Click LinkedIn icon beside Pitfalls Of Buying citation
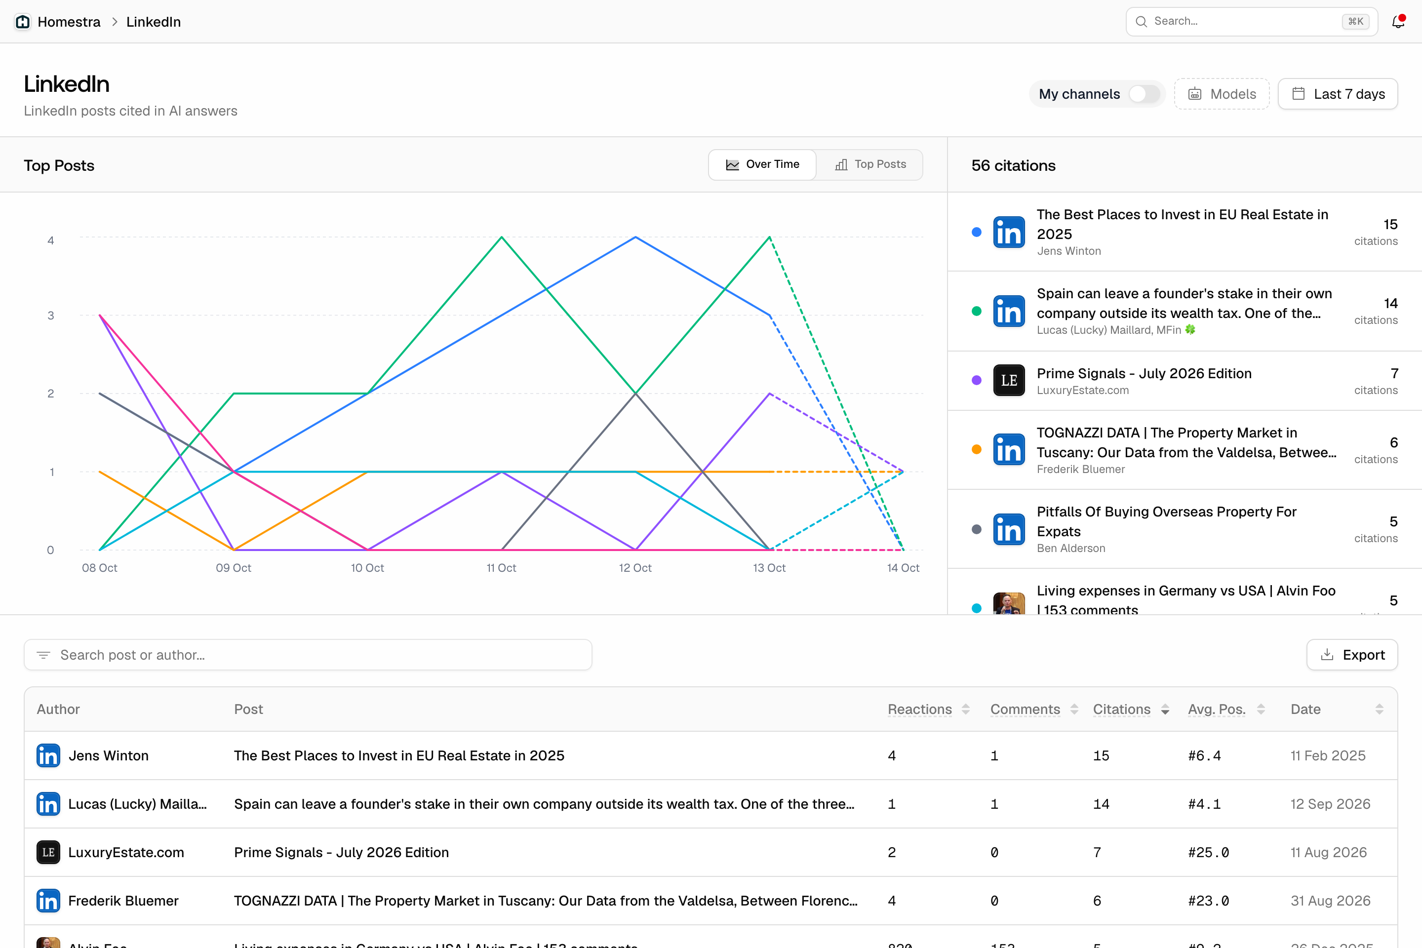The width and height of the screenshot is (1422, 948). pos(1009,530)
